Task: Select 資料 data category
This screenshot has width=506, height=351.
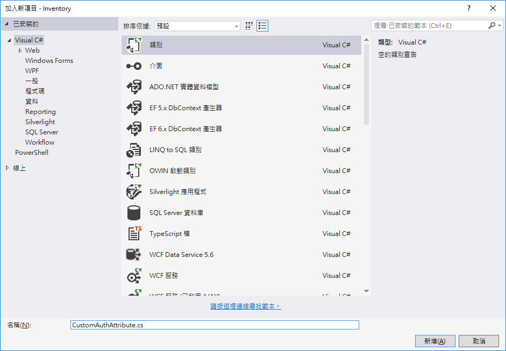Action: 32,102
